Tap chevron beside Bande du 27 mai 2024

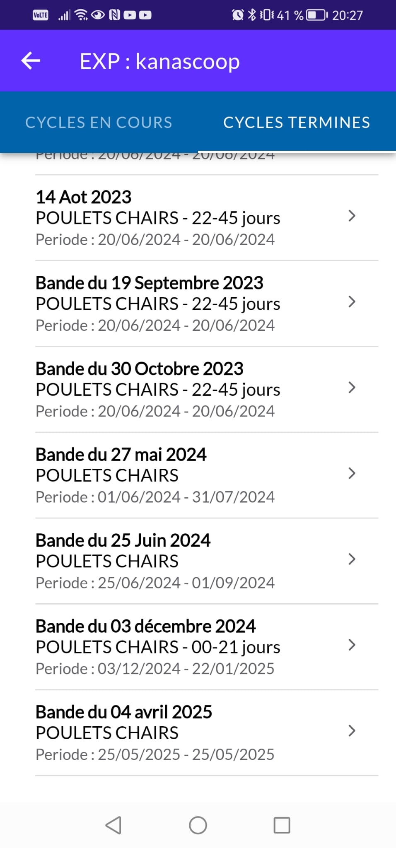(352, 473)
